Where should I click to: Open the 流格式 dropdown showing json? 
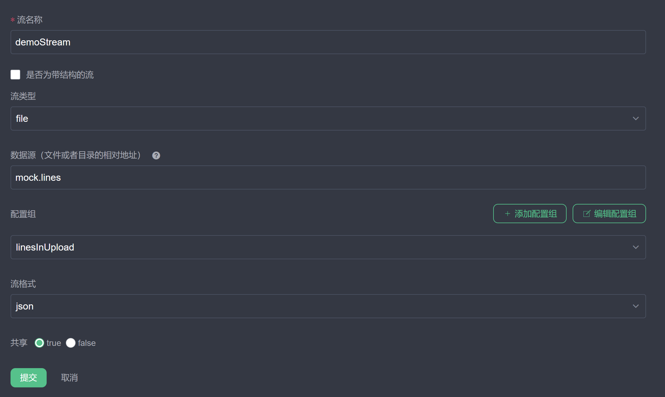coord(328,306)
